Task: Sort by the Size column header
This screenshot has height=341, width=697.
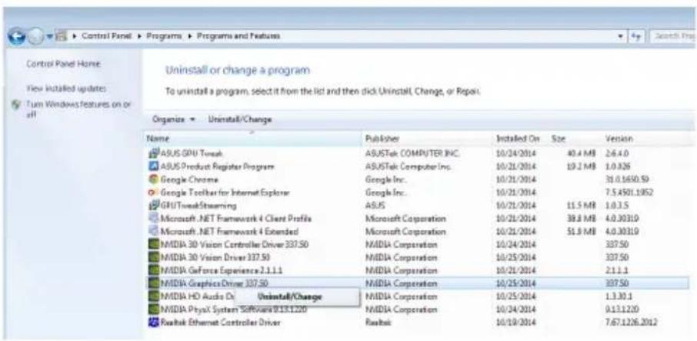Action: coord(575,139)
